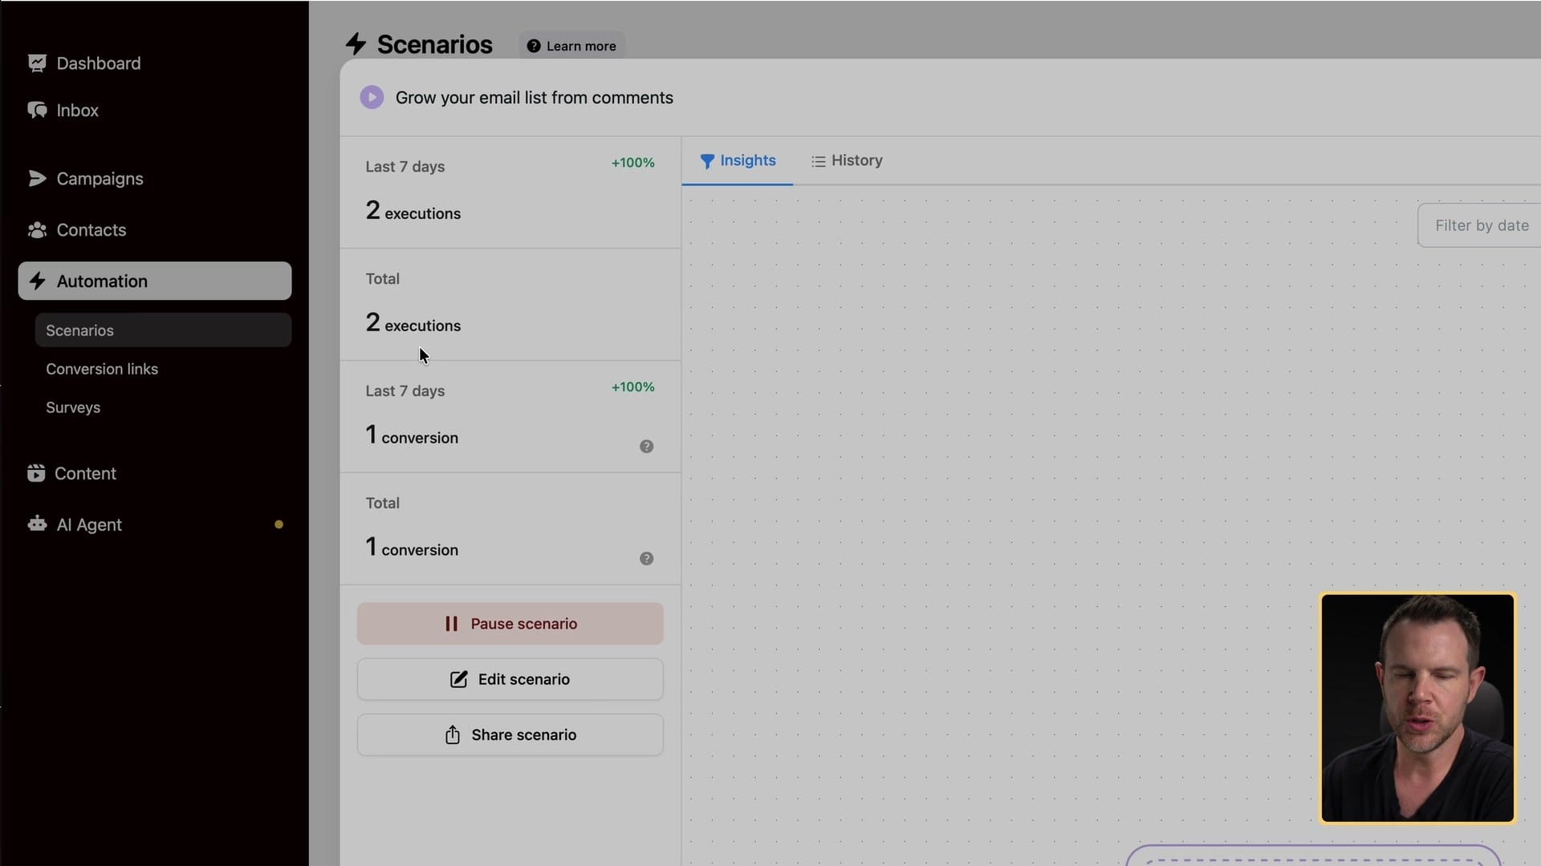Open Inbox from the sidebar
The image size is (1541, 866).
[x=77, y=111]
